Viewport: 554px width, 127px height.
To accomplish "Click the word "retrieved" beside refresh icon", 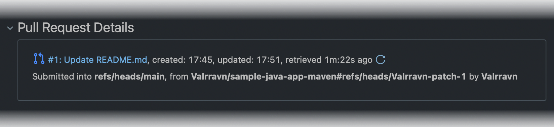I will (x=304, y=60).
